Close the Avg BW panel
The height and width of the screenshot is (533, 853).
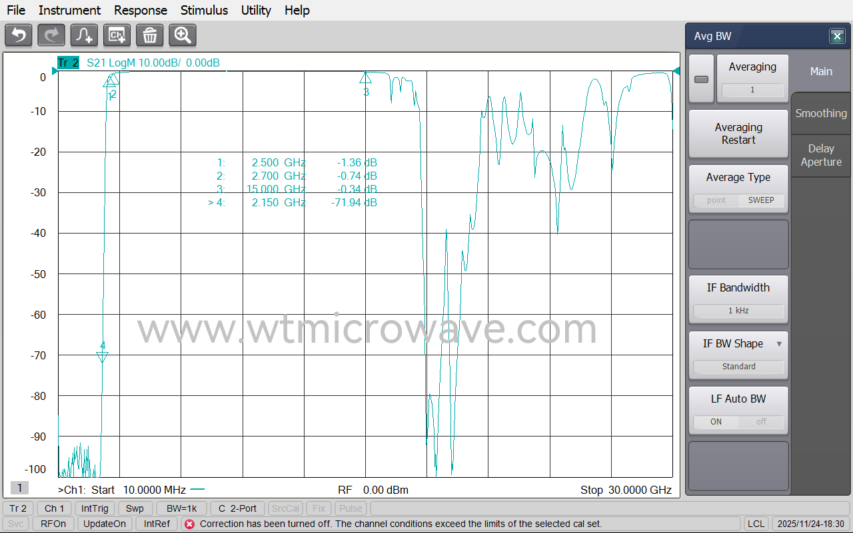837,37
